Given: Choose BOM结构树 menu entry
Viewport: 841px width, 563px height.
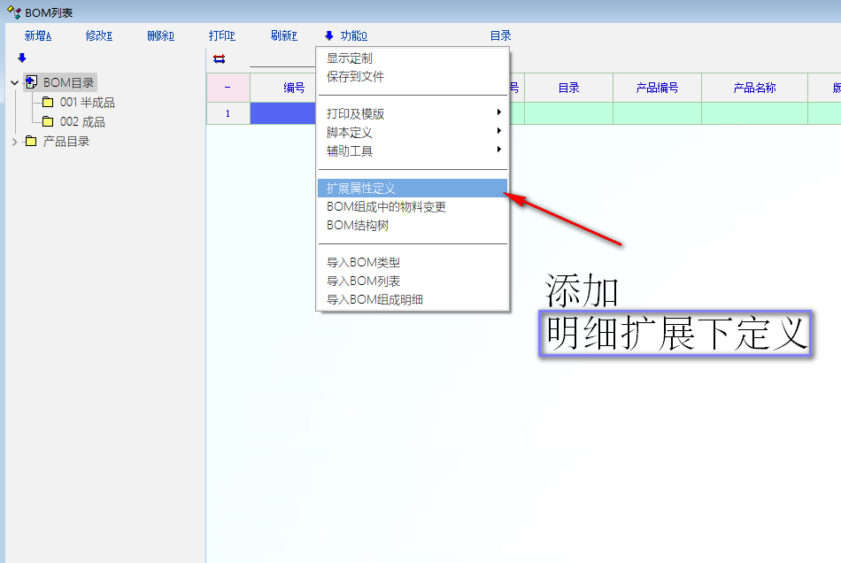Looking at the screenshot, I should [x=358, y=225].
